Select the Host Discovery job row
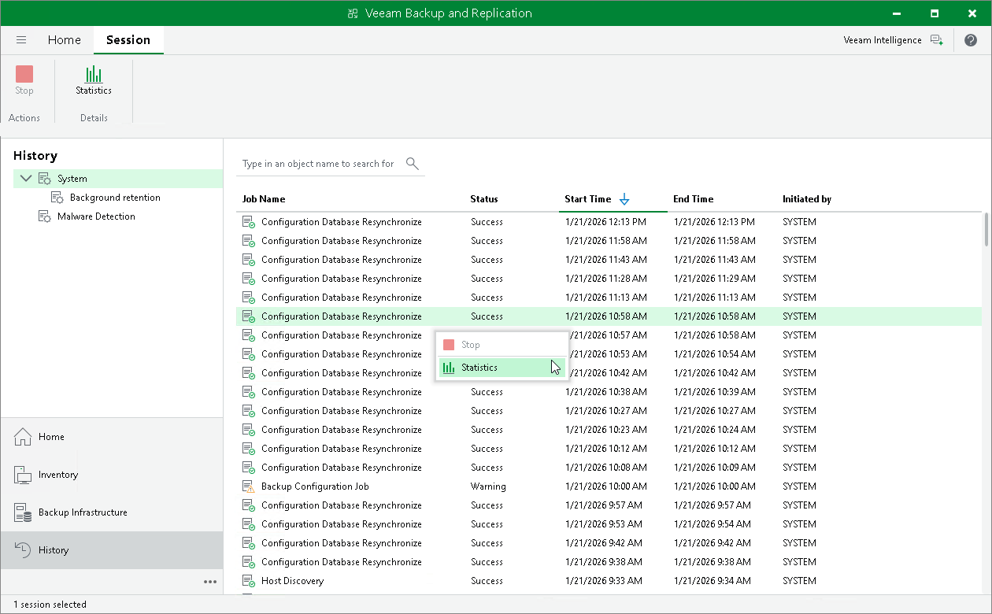The width and height of the screenshot is (992, 614). pos(609,581)
